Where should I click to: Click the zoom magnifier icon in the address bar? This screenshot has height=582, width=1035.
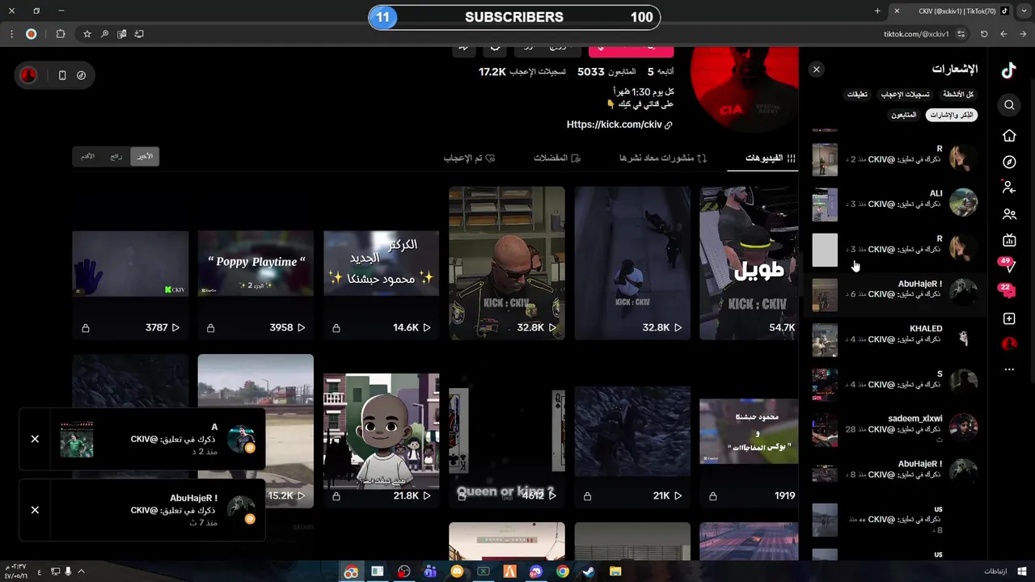coord(104,34)
